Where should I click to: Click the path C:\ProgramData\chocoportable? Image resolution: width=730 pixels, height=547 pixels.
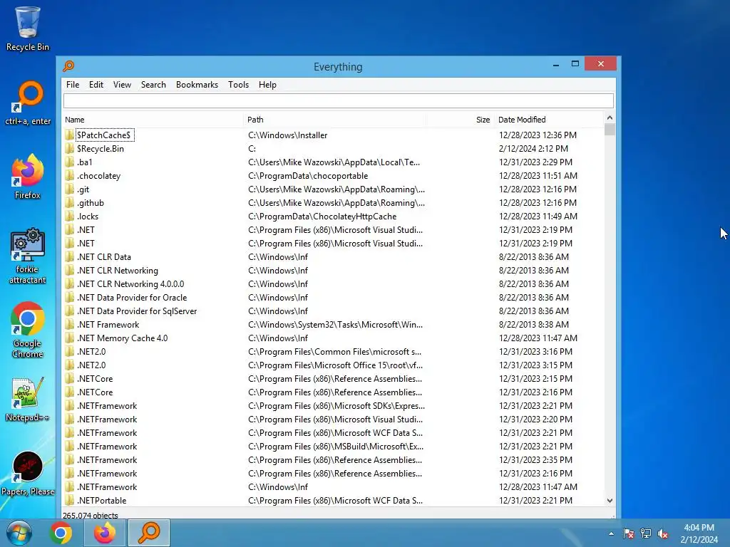coord(308,175)
